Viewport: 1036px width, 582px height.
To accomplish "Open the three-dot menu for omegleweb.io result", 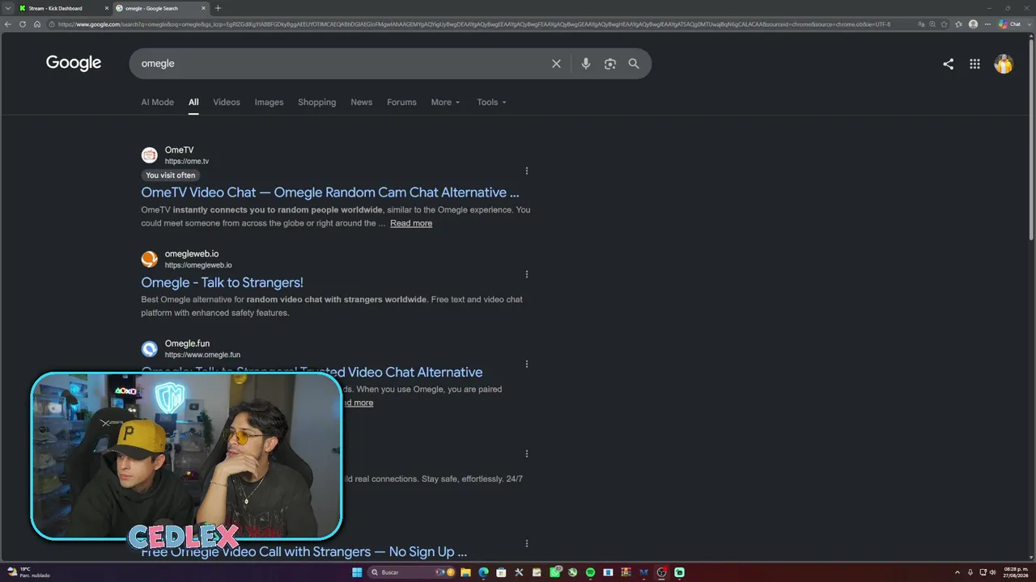I will click(527, 274).
